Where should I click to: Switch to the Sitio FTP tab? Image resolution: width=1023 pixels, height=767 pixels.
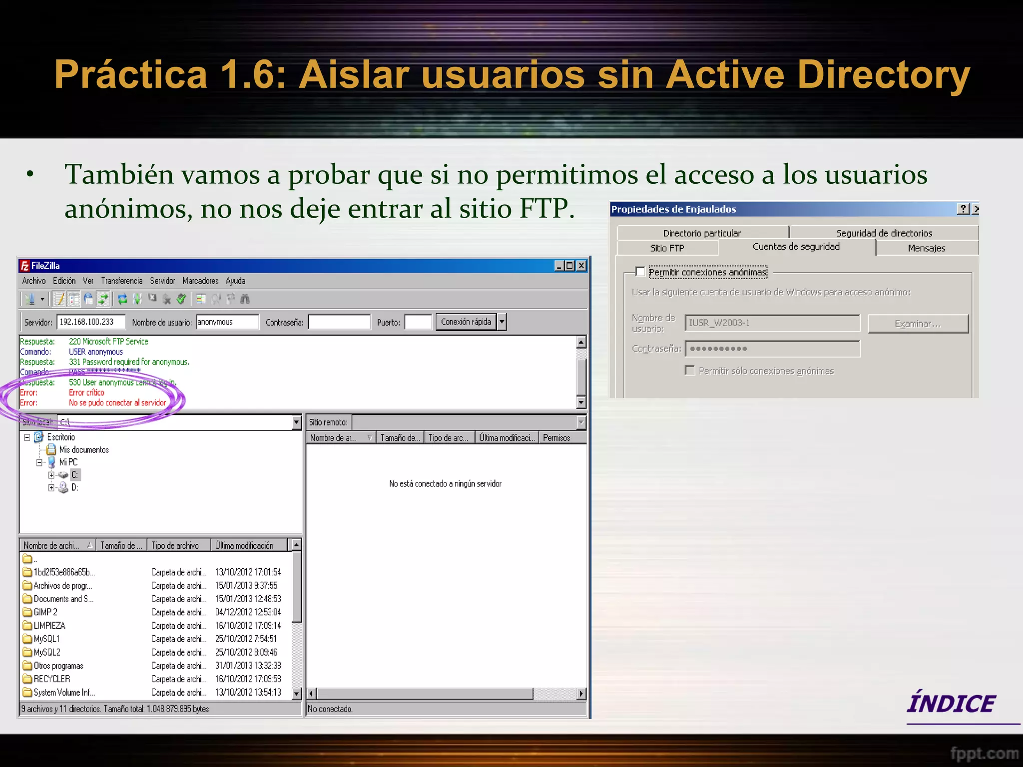pos(667,248)
